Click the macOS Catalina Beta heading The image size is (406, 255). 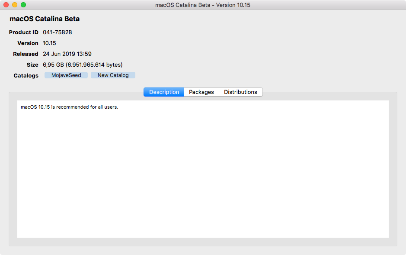click(45, 19)
